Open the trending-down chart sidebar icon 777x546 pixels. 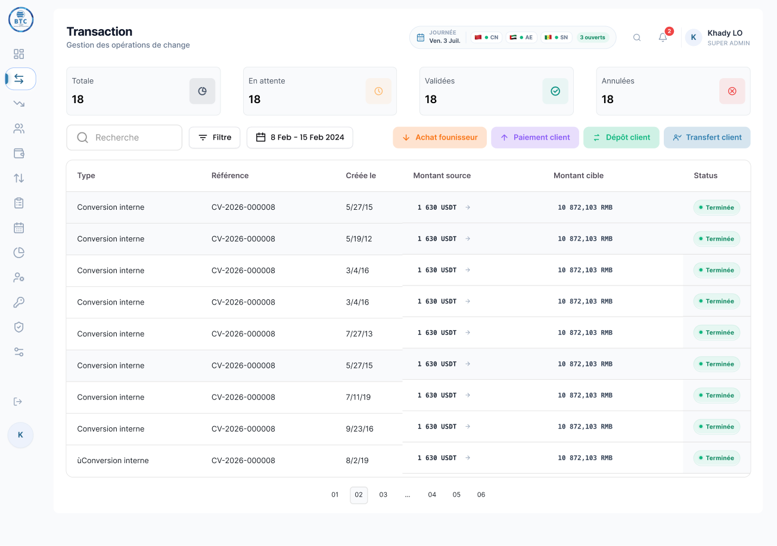pyautogui.click(x=19, y=104)
